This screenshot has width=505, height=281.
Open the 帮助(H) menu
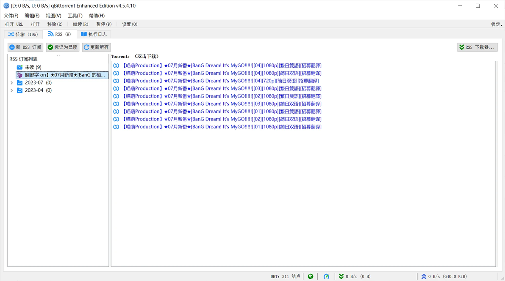tap(97, 16)
